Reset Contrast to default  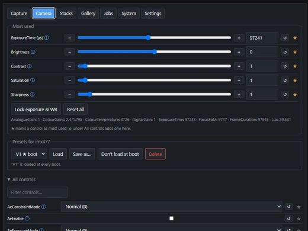(x=285, y=66)
